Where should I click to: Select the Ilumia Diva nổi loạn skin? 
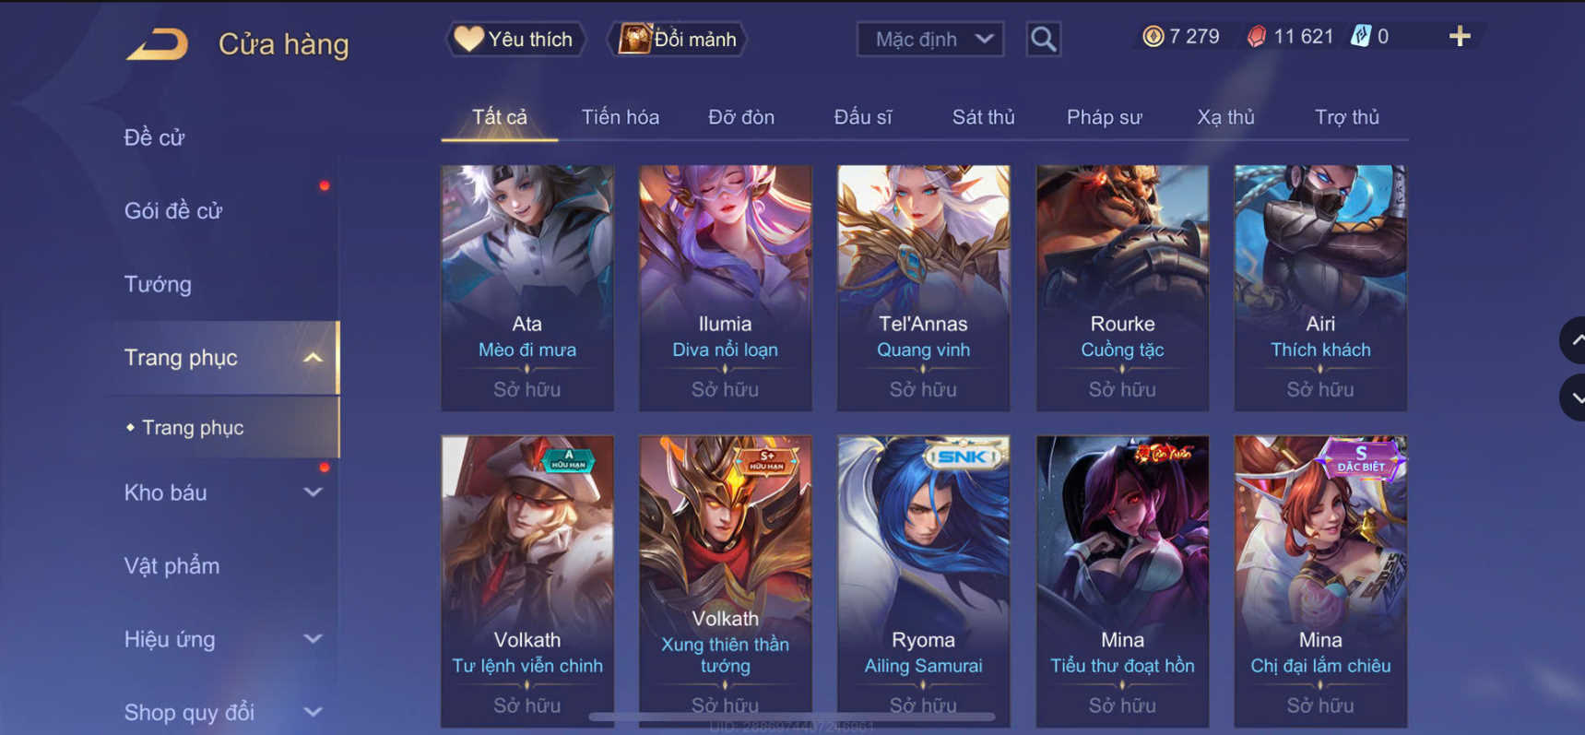coord(726,288)
